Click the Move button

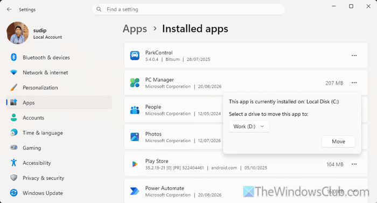[x=338, y=142]
